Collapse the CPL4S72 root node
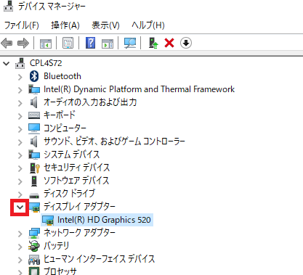The height and width of the screenshot is (275, 303). 6,64
